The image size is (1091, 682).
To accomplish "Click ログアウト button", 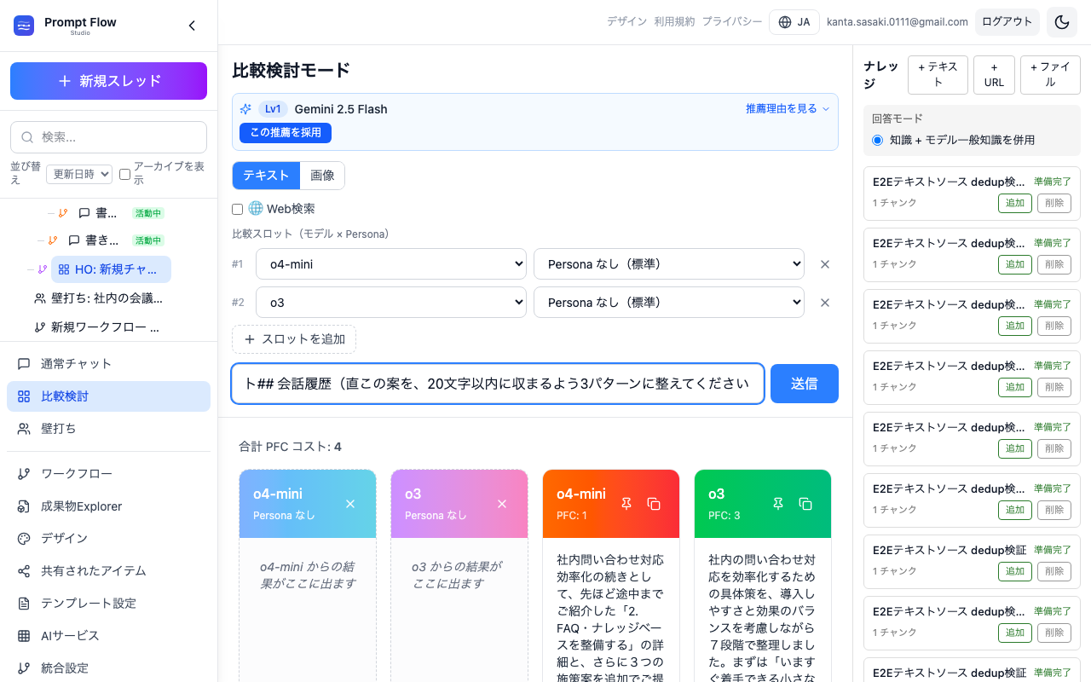I will (x=1007, y=22).
